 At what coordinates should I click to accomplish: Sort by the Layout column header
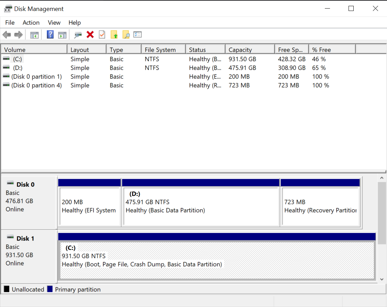[87, 49]
